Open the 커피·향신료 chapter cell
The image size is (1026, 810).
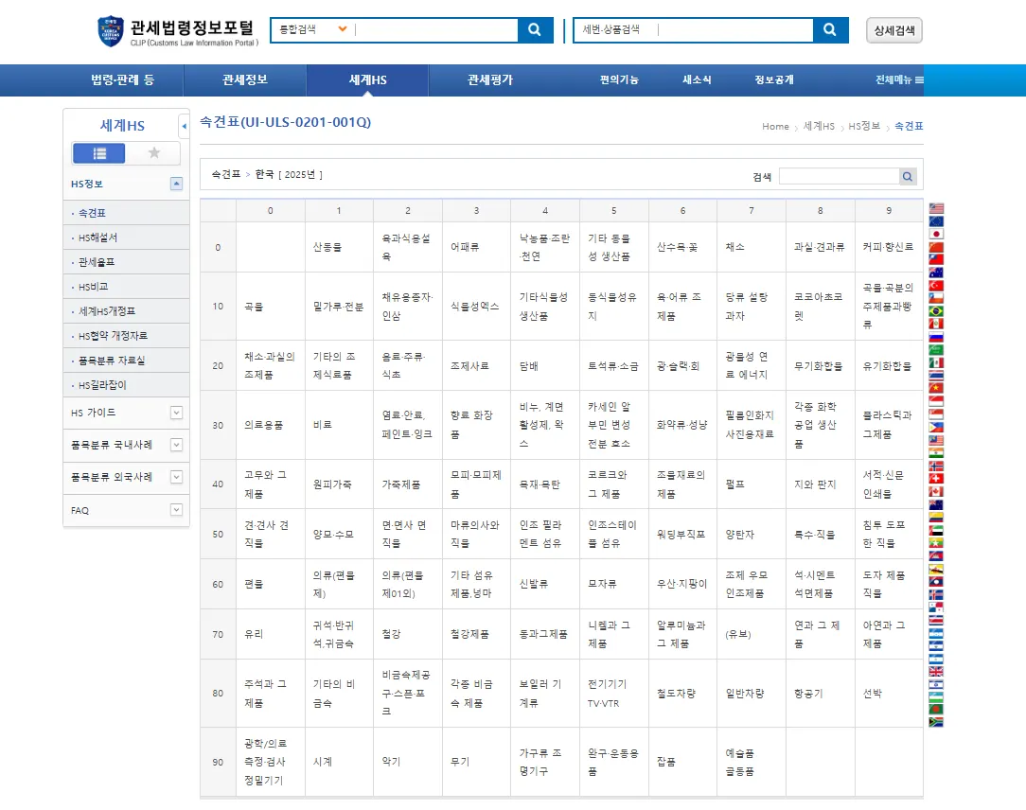(x=889, y=247)
